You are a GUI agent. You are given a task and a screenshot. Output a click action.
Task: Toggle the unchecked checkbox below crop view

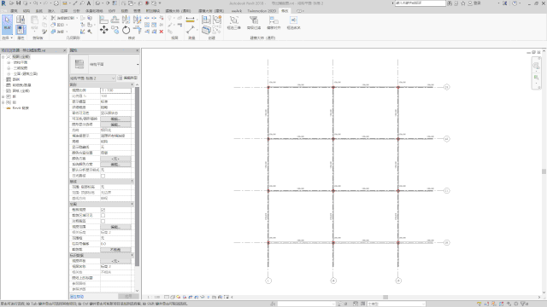point(103,216)
